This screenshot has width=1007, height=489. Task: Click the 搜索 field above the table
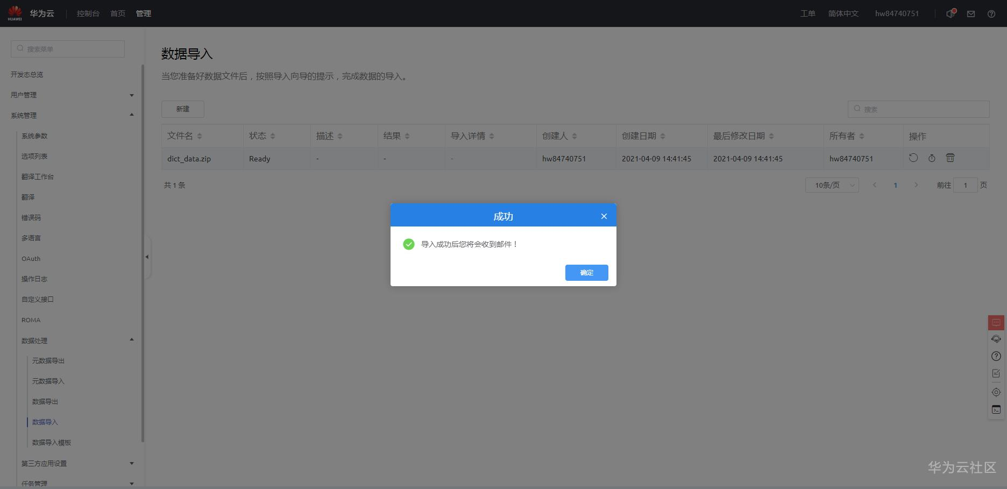tap(919, 109)
